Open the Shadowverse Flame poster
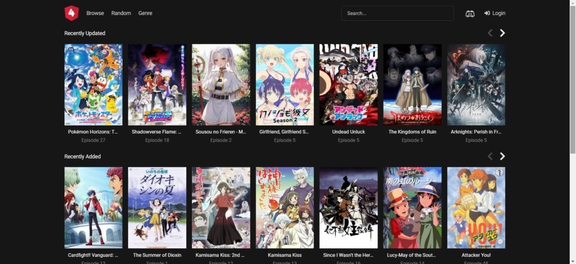 click(x=157, y=85)
